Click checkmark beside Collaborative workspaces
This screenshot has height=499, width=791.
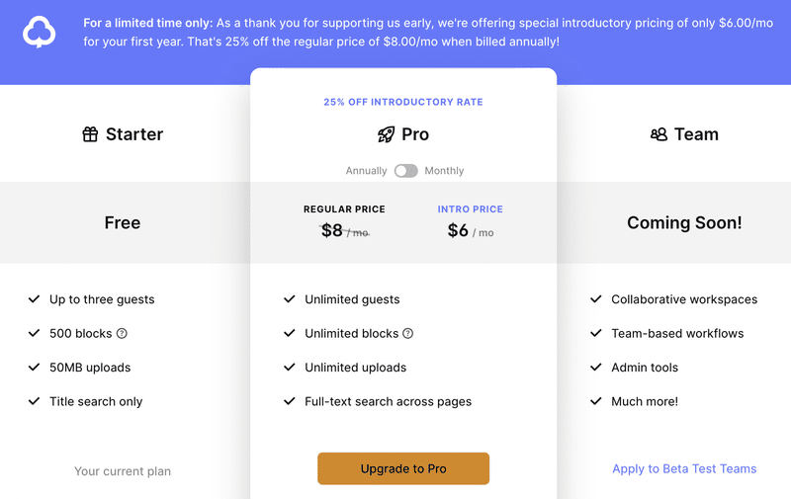click(596, 298)
